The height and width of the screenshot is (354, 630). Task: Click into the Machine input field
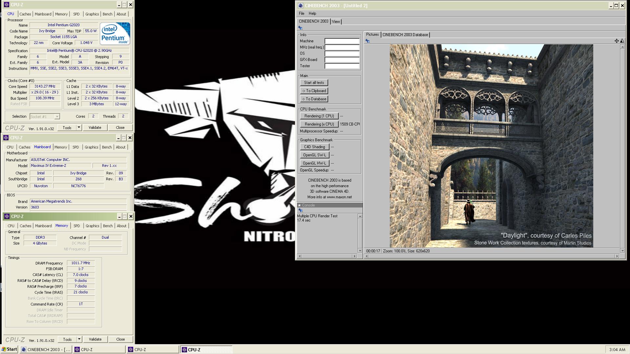342,41
